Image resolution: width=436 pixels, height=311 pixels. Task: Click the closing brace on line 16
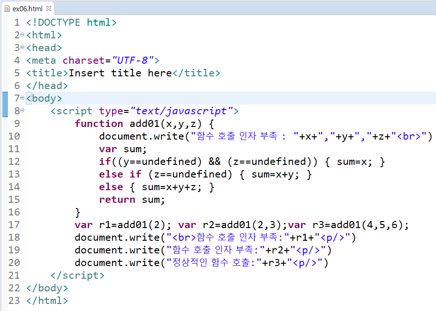(x=77, y=213)
